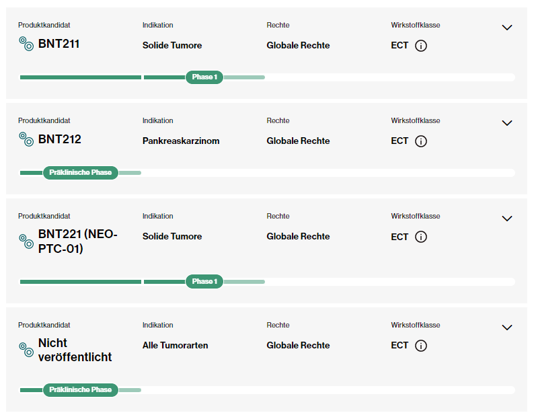The width and height of the screenshot is (534, 415).
Task: Expand the BNT221 (NEO-PTC-01) card
Action: [x=507, y=219]
